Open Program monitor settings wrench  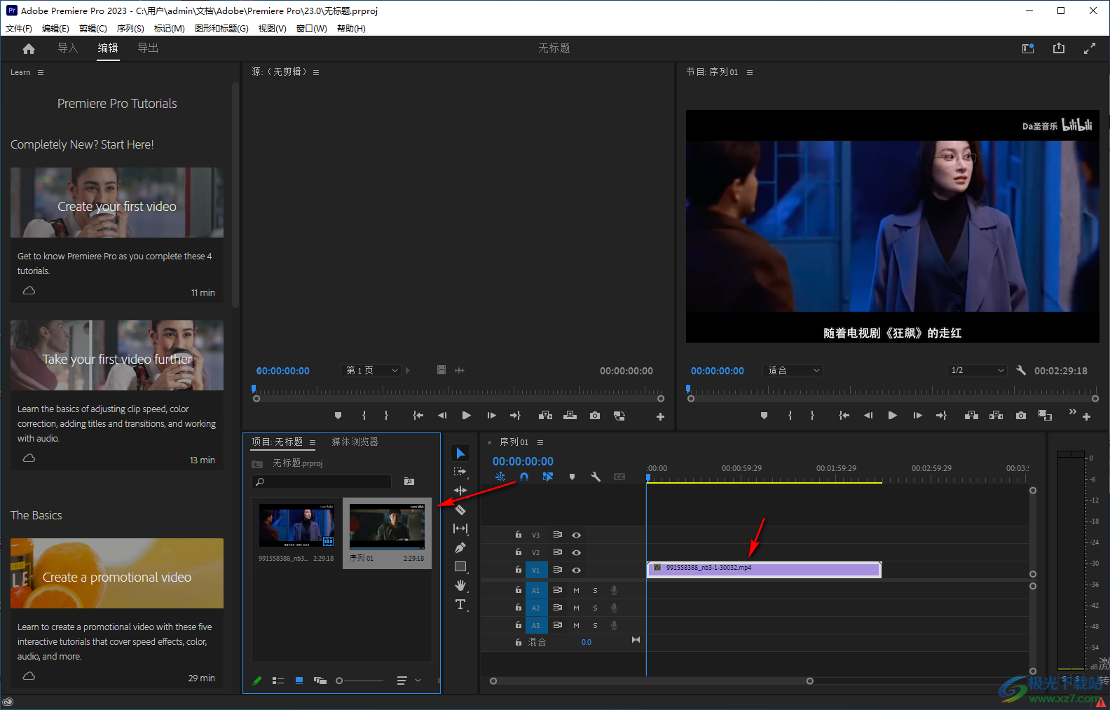pyautogui.click(x=1021, y=370)
